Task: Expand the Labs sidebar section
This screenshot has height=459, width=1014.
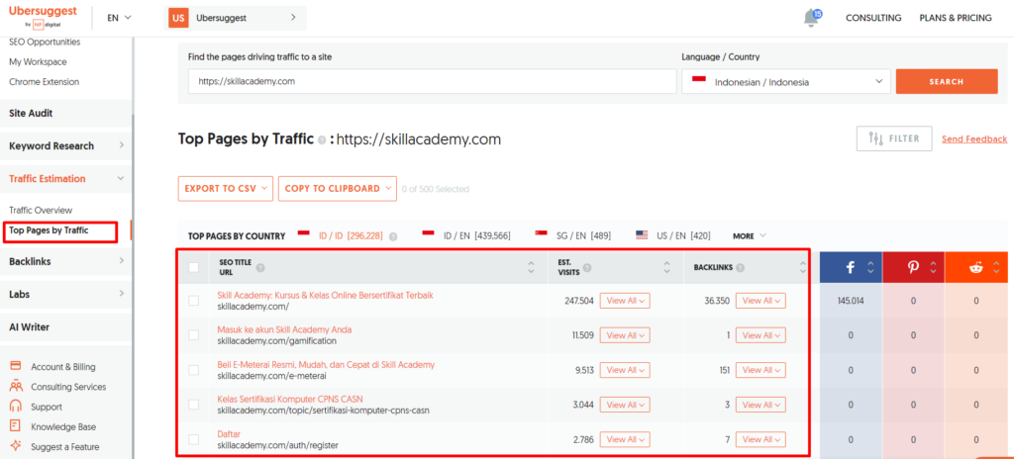Action: 66,294
